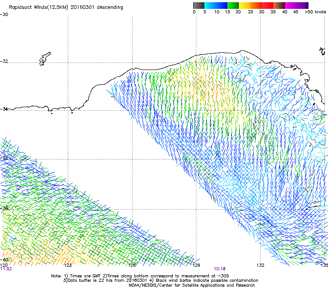
Task: Click the green 15-20 knots legend segment
Action: pyautogui.click(x=233, y=5)
